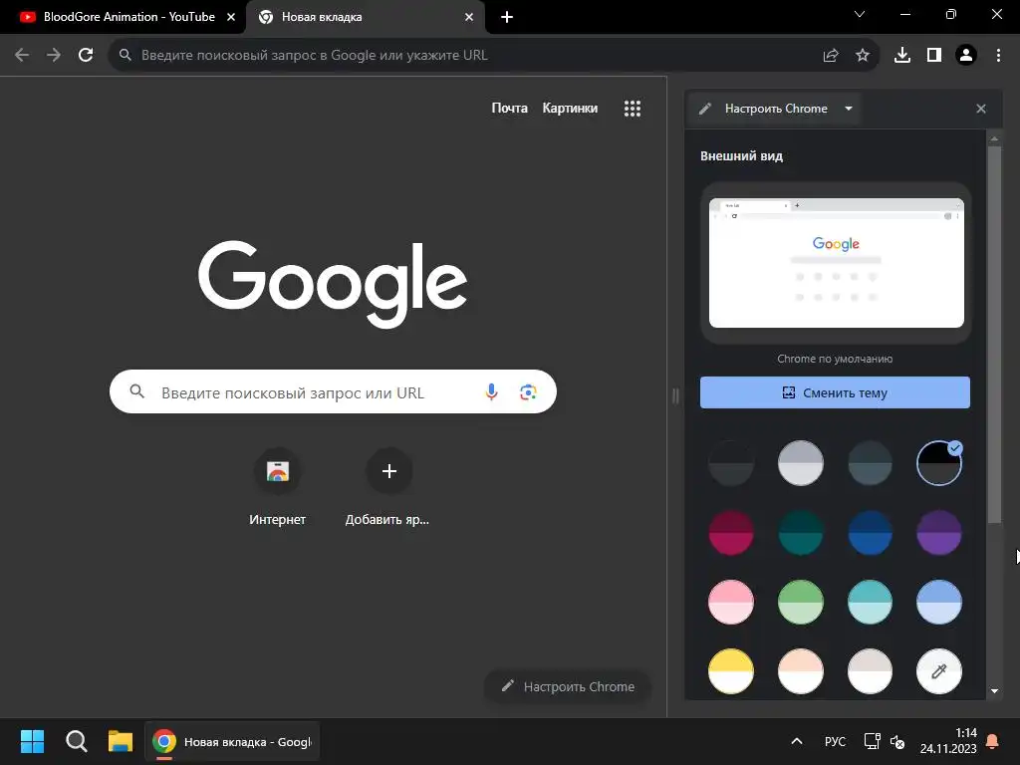Choose the dark blue color swatch
This screenshot has width=1020, height=765.
click(x=870, y=533)
